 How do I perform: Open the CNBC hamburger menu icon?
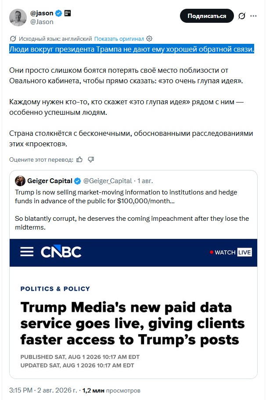click(27, 252)
